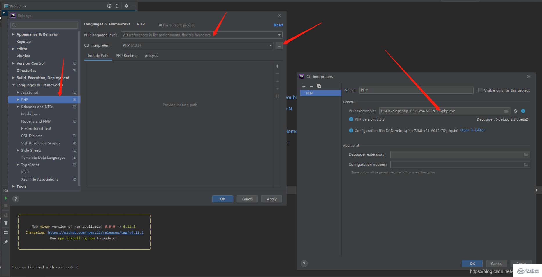
Task: Expand the Editor settings node
Action: pos(13,49)
